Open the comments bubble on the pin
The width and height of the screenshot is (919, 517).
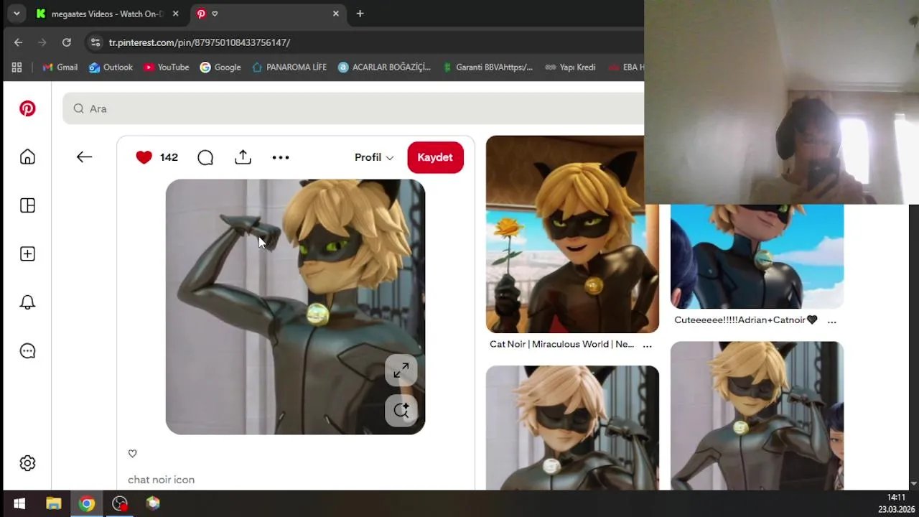coord(205,157)
